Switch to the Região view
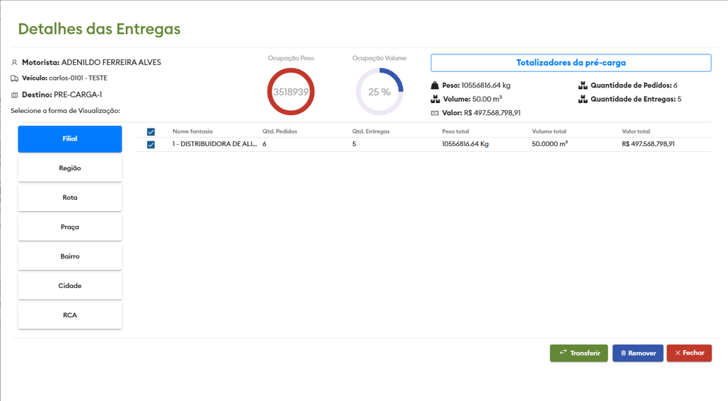 (x=70, y=169)
